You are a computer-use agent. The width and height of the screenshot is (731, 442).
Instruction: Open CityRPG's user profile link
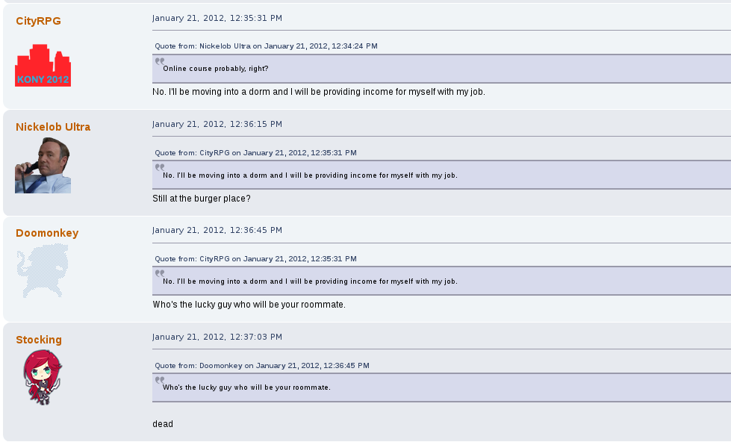click(38, 20)
